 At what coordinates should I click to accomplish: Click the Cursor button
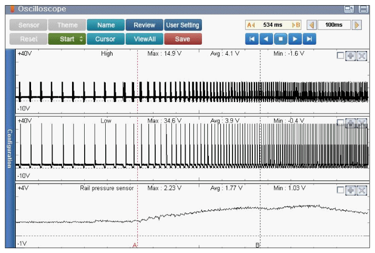(x=106, y=39)
